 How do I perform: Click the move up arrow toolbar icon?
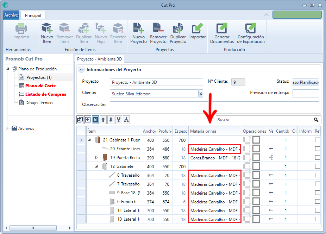pos(103,120)
